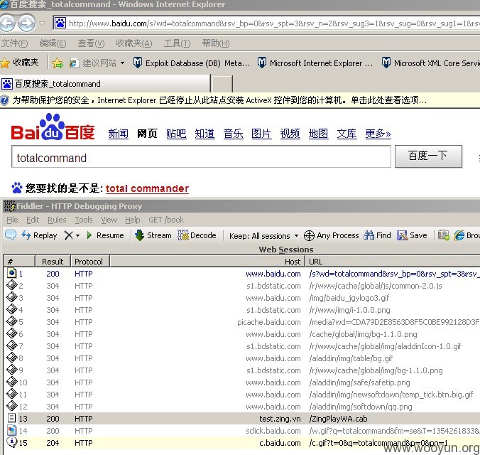Expand the Keep: All sessions dropdown
This screenshot has width=480, height=455.
click(x=296, y=236)
